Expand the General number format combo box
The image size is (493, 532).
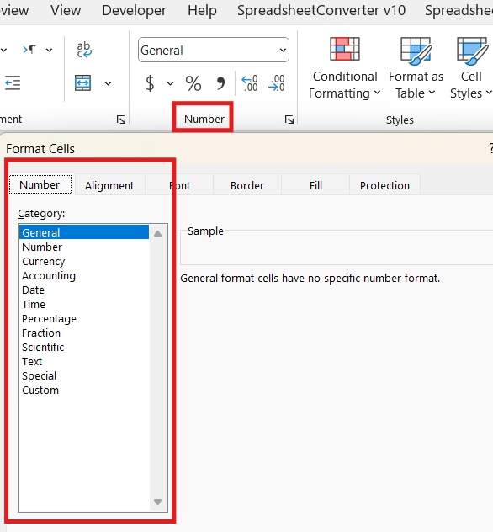pos(283,51)
